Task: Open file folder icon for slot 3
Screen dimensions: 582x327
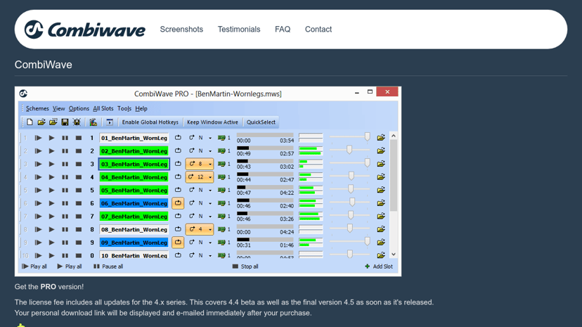Action: tap(381, 164)
